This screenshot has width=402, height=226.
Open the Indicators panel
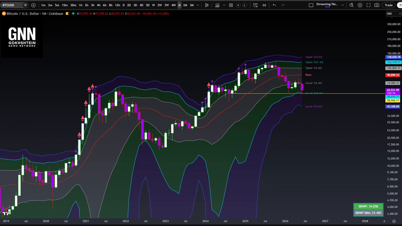(x=217, y=5)
